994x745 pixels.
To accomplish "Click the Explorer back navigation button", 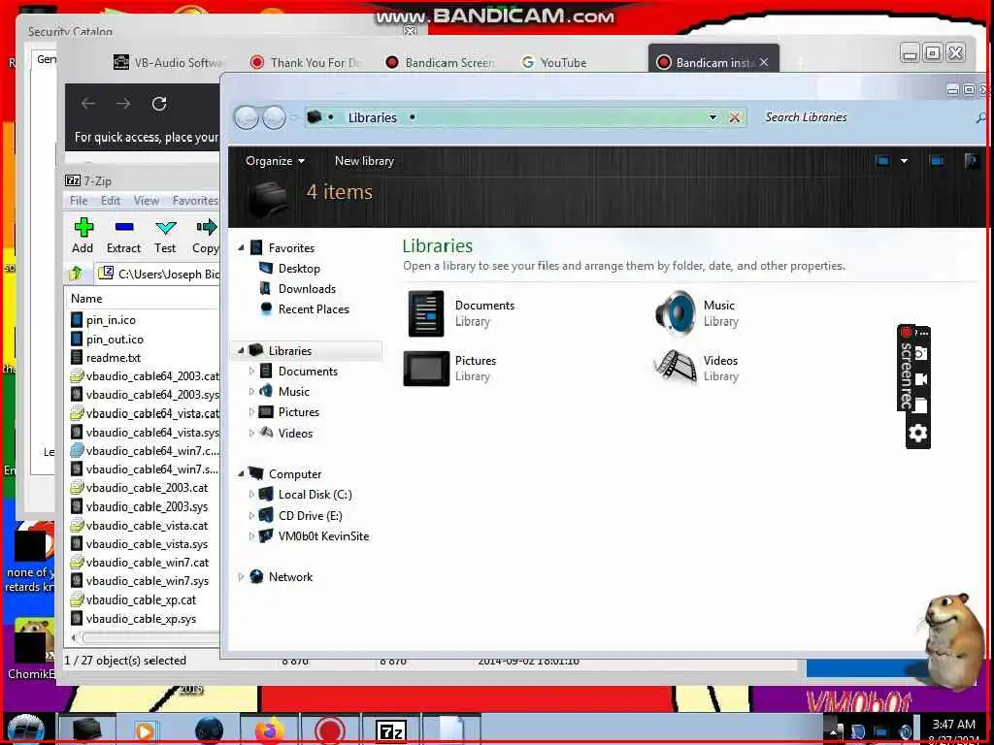I will (x=247, y=117).
